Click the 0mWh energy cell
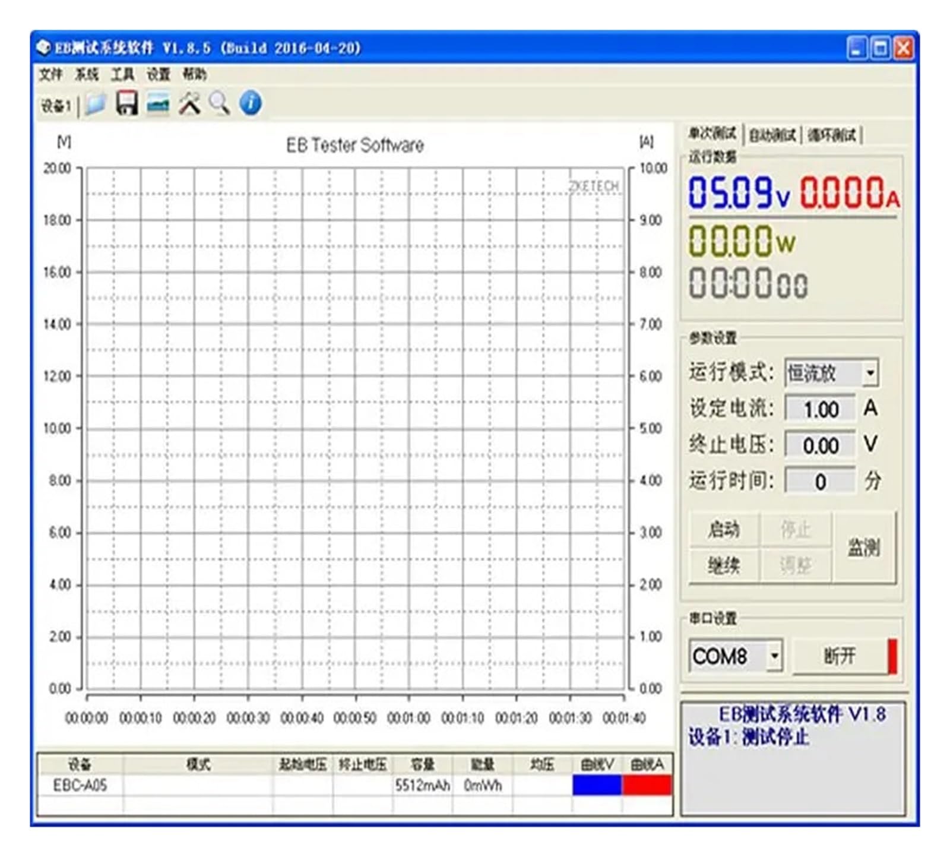950x857 pixels. click(483, 785)
